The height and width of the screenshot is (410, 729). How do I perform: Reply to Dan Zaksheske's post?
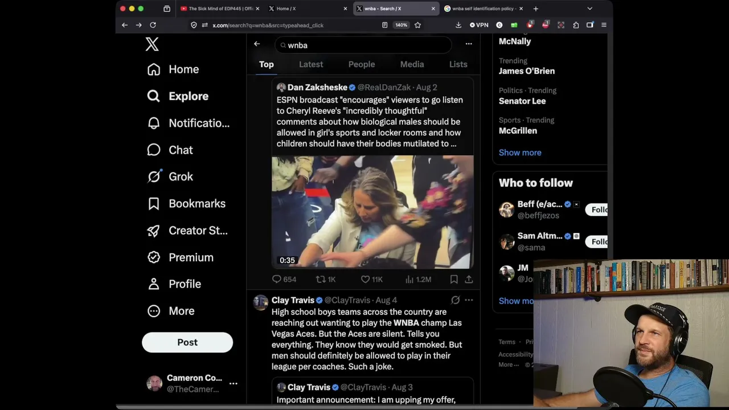coord(284,279)
